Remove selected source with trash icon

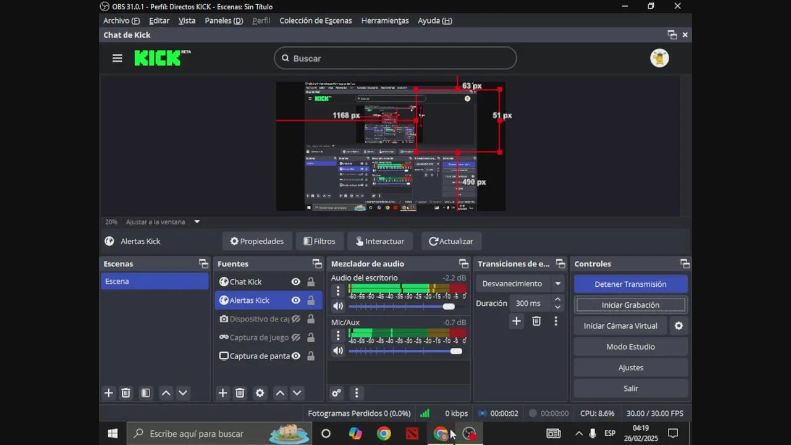(240, 393)
